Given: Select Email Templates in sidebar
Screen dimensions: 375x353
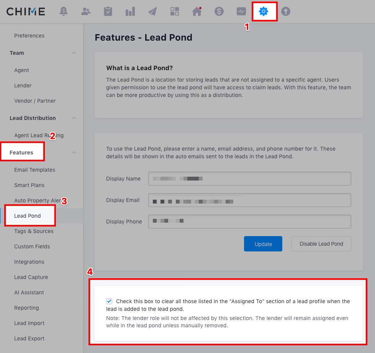Looking at the screenshot, I should click(x=34, y=170).
